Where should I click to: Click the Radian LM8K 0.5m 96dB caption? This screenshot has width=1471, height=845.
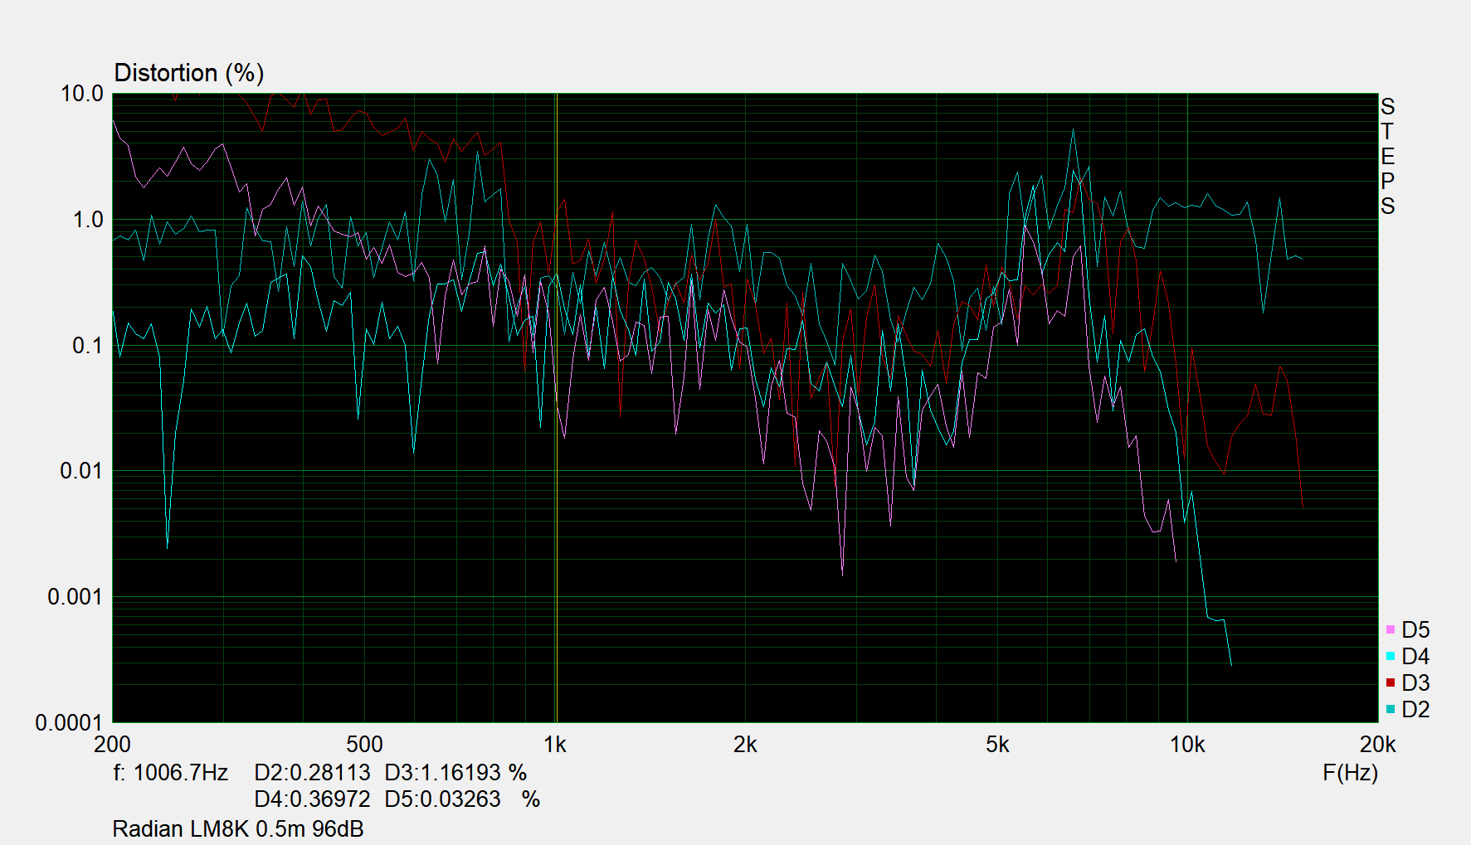click(238, 829)
